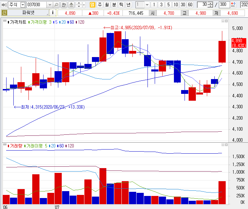Select the 일 daily chart period
Image resolution: width=248 pixels, height=209 pixels.
[x=93, y=4]
